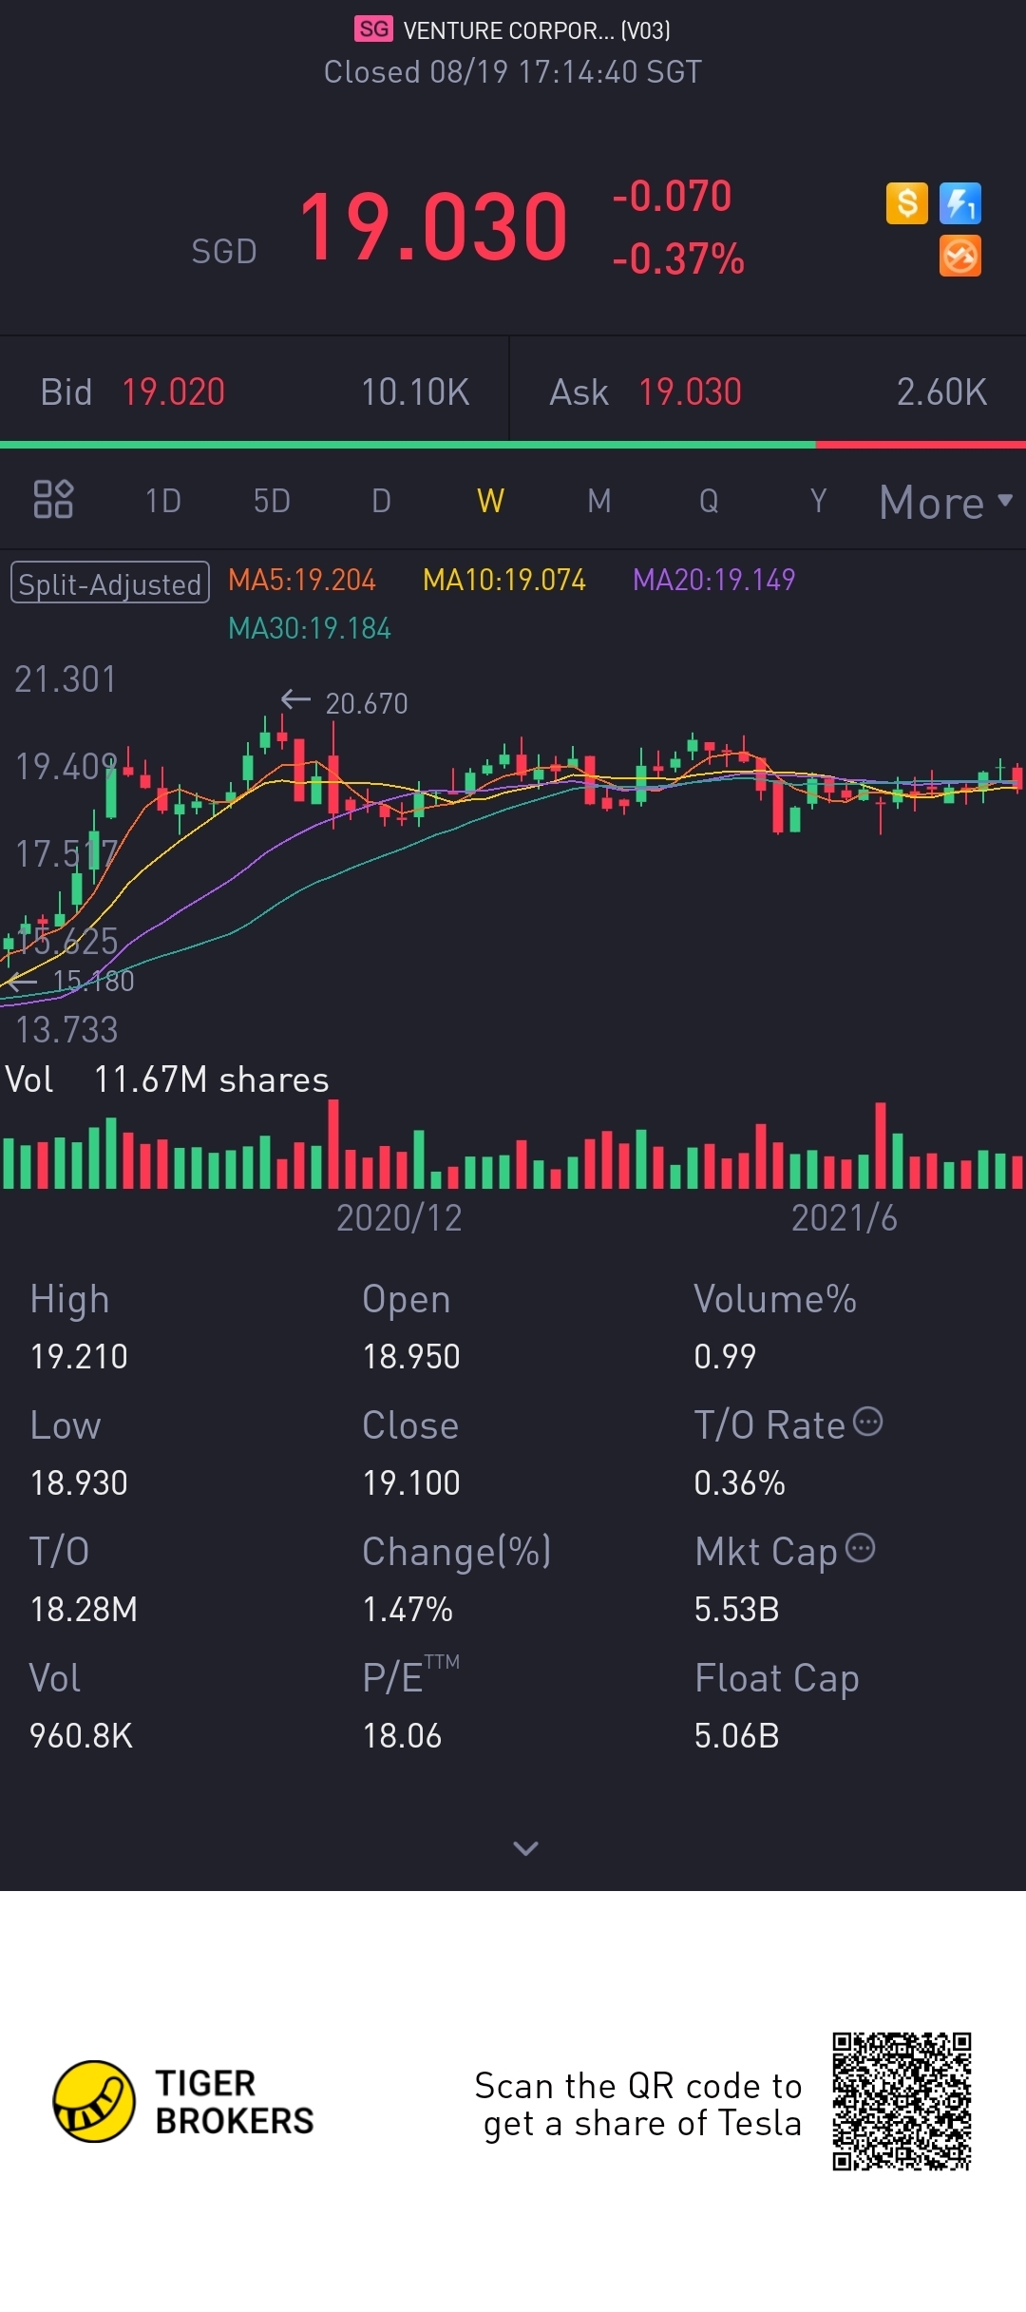
Task: Select the yearly Y timeframe tab
Action: click(818, 501)
